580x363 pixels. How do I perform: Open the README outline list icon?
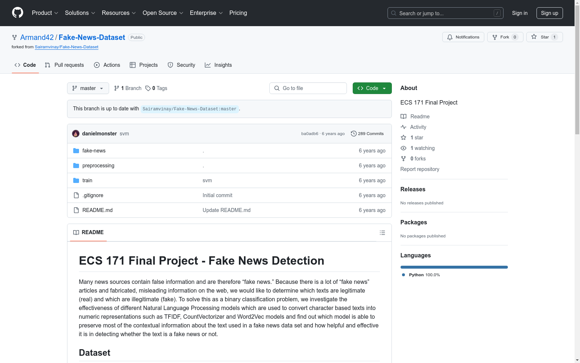pyautogui.click(x=382, y=233)
